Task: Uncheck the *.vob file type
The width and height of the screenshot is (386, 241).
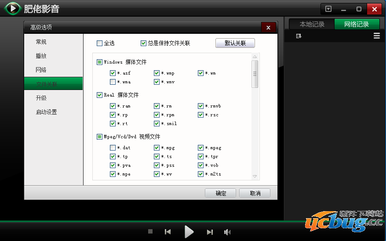Action: 200,165
